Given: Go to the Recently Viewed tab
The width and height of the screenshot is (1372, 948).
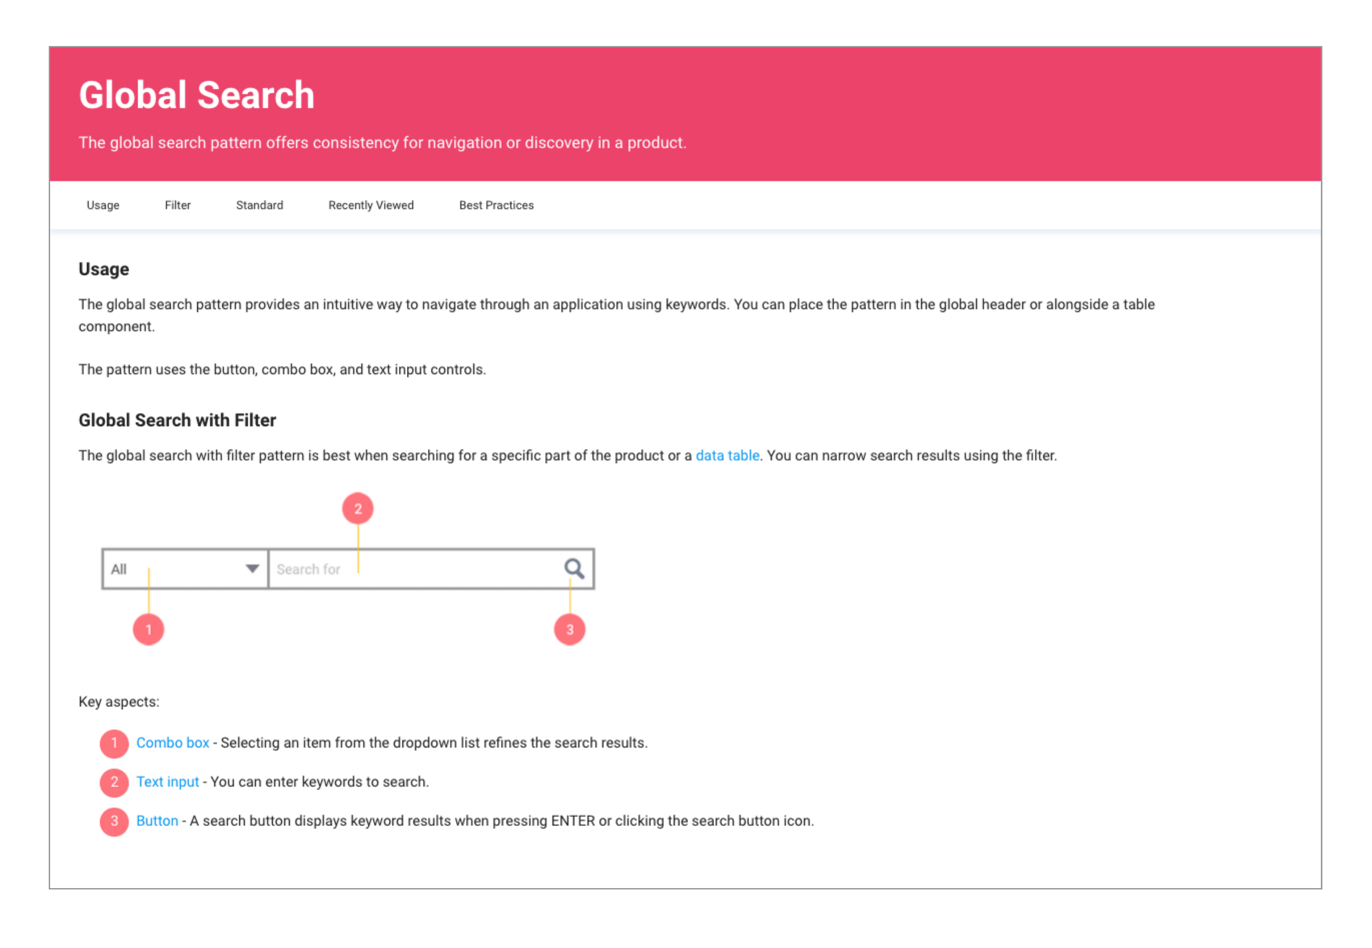Looking at the screenshot, I should 371,205.
